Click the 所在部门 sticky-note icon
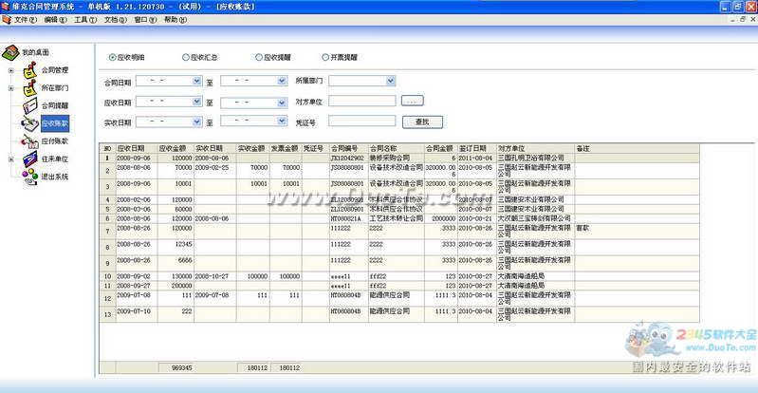758x393 pixels. point(30,88)
